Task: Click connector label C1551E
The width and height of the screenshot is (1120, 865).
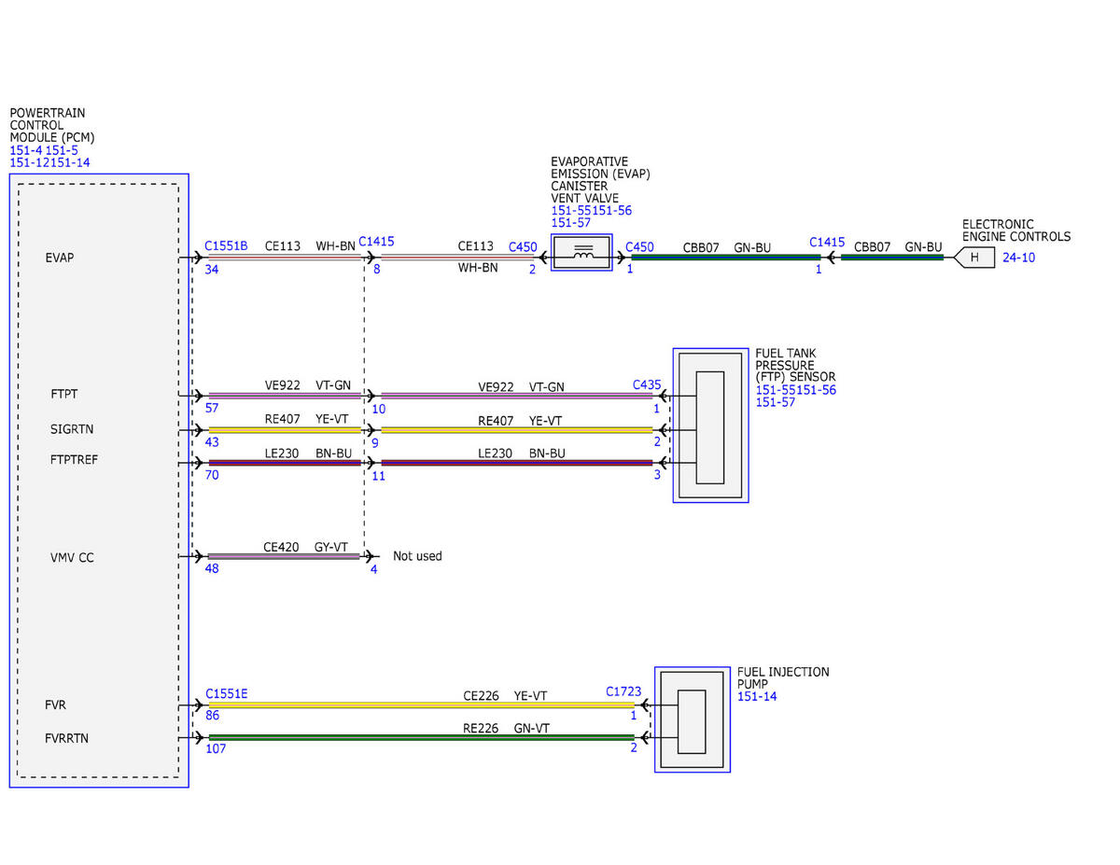Action: (226, 693)
